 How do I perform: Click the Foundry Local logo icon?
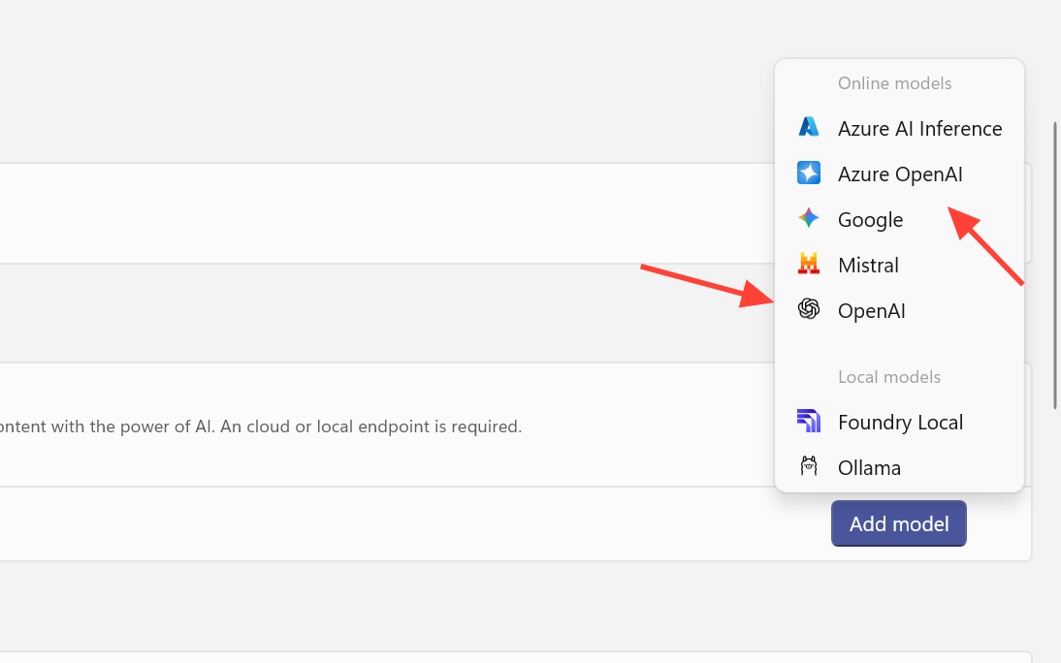[809, 421]
